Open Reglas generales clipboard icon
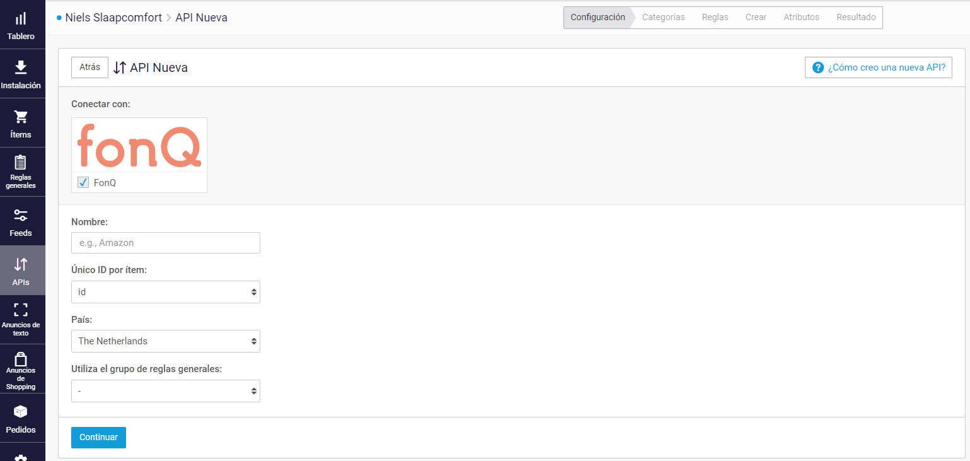Viewport: 970px width, 461px height. (x=21, y=163)
